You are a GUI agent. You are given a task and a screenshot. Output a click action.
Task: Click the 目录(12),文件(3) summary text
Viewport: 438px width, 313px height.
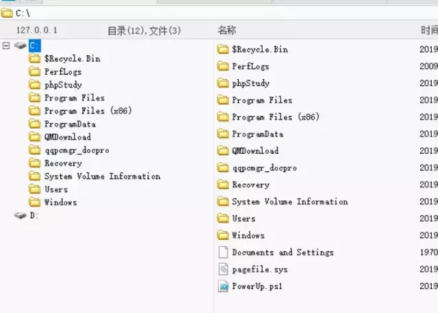click(x=144, y=30)
